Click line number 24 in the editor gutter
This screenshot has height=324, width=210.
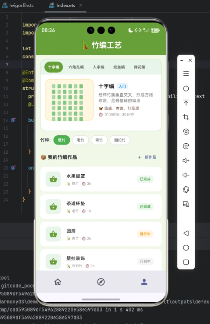pos(6,200)
